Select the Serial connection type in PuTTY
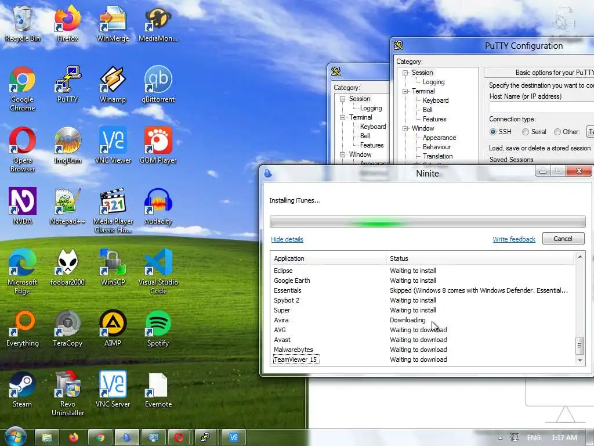This screenshot has height=446, width=594. pyautogui.click(x=526, y=132)
